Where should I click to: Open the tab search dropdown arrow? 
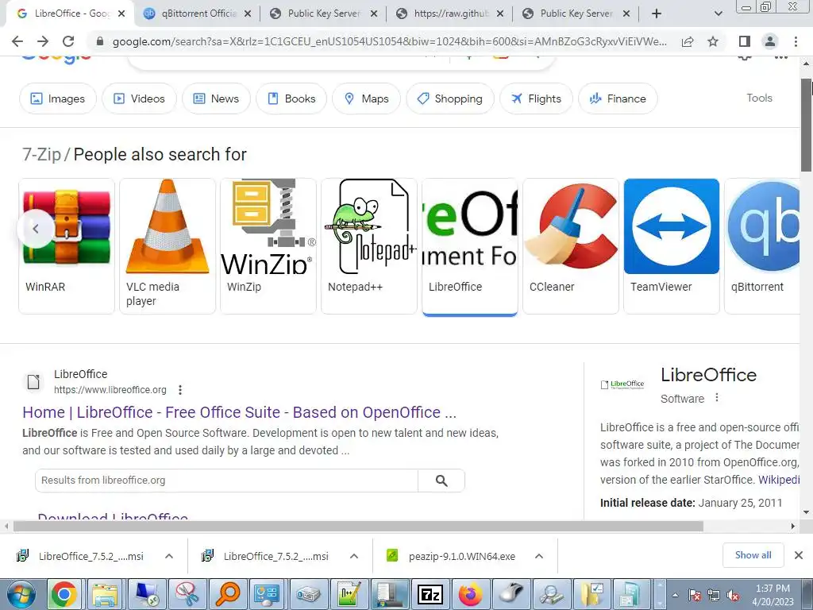718,14
